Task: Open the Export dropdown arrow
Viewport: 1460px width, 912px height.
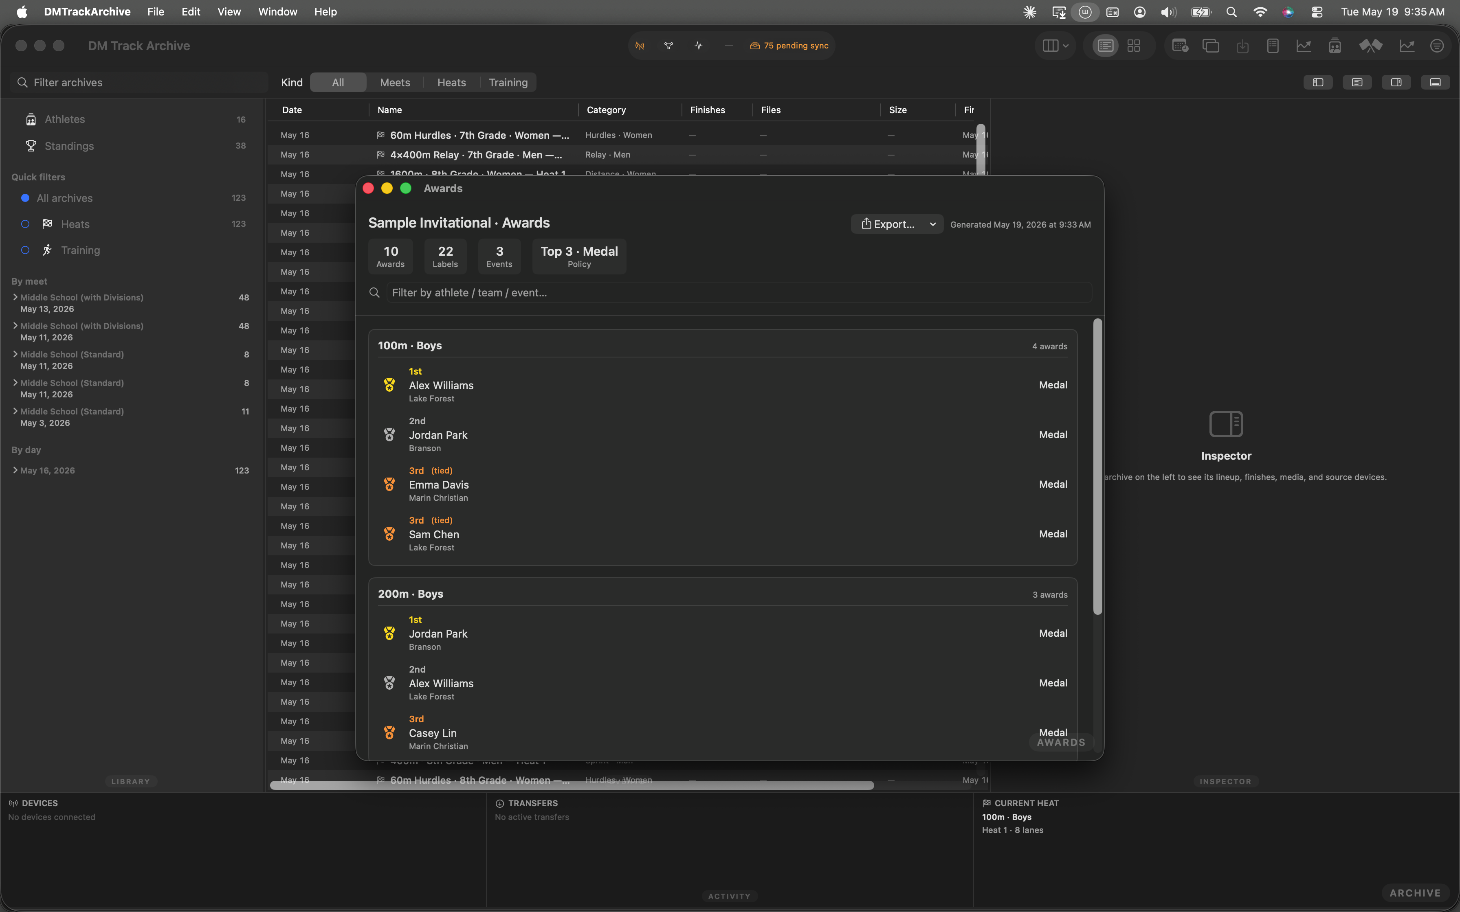Action: pos(933,224)
